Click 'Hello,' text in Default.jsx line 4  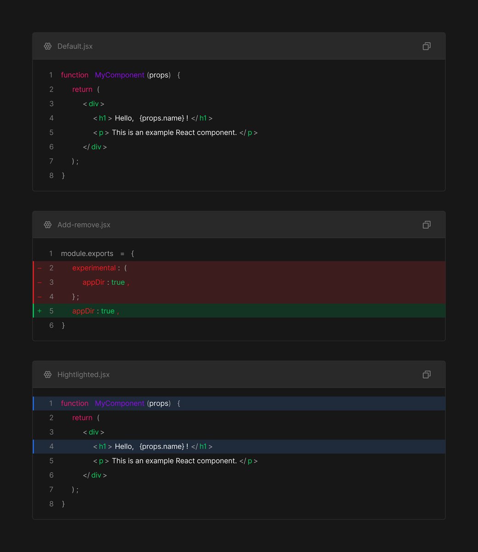coord(124,118)
